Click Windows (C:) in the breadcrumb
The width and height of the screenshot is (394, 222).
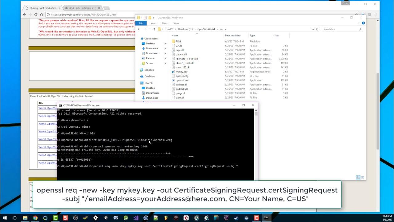[x=185, y=29]
